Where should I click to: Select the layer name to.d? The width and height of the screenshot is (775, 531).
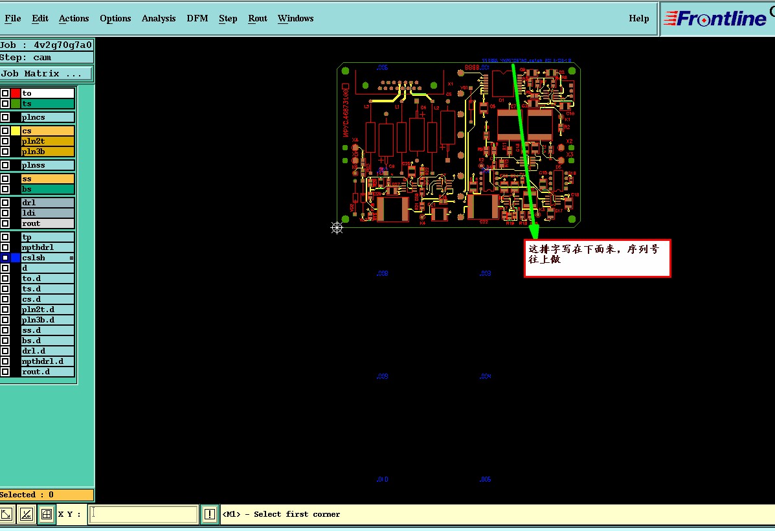47,278
